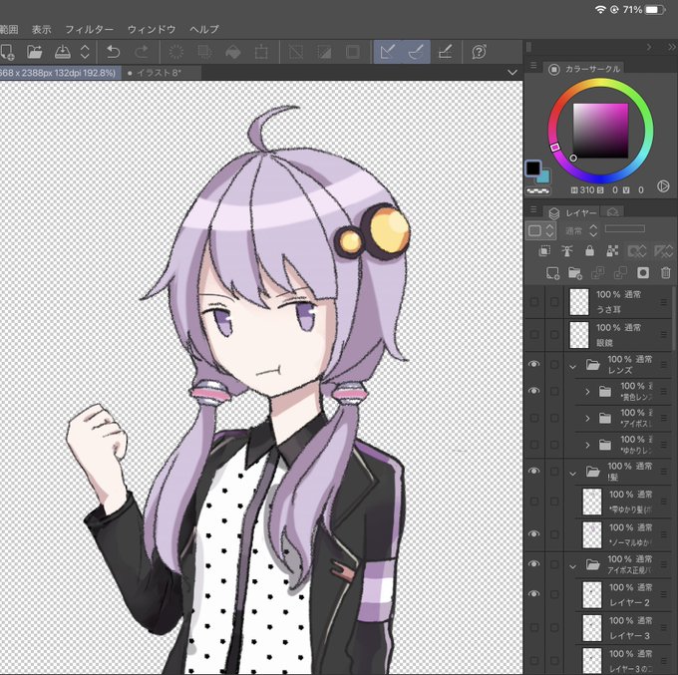Screen dimensions: 678x675
Task: Toggle Snap to grid
Action: (446, 52)
